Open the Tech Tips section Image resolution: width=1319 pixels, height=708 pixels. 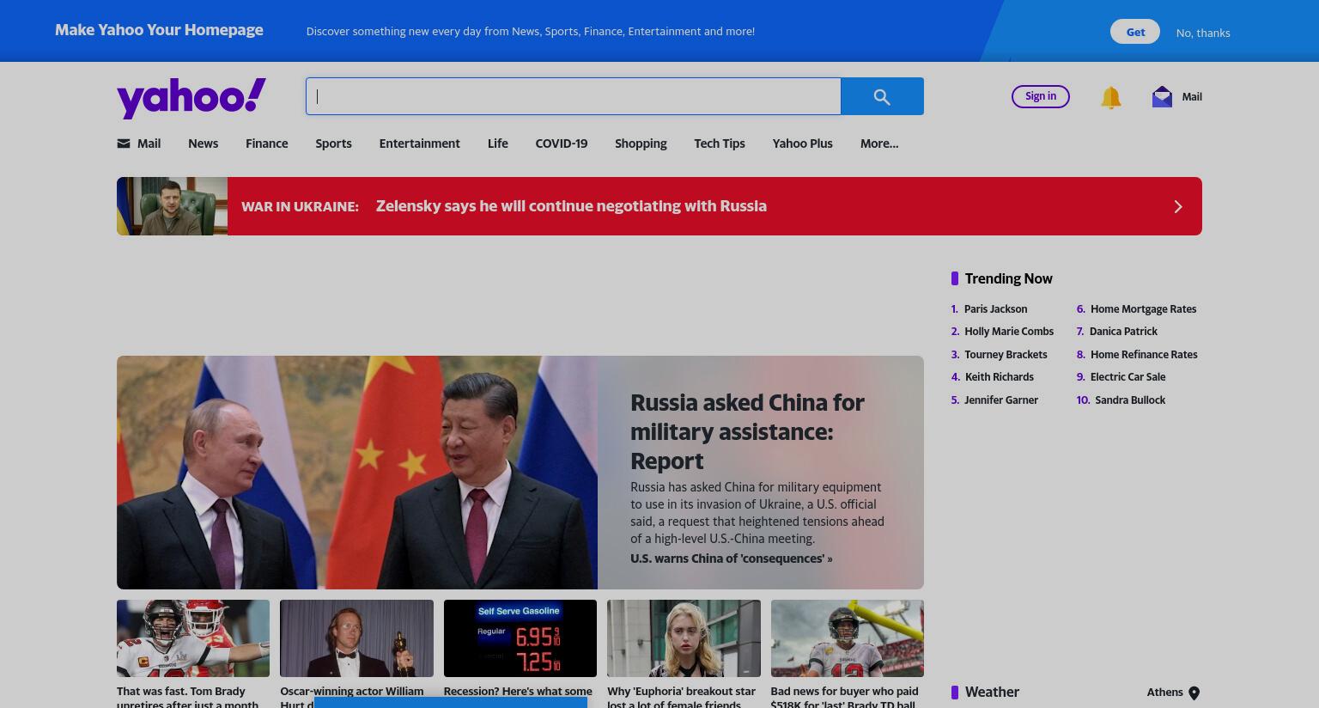coord(719,143)
